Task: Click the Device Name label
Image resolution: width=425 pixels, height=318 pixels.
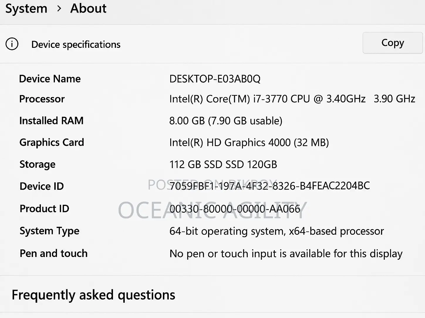Action: (50, 79)
